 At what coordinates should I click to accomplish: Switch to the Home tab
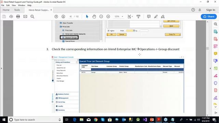(6, 10)
